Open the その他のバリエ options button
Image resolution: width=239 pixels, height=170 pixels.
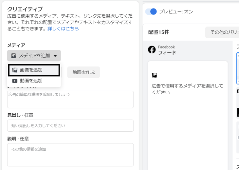point(222,32)
